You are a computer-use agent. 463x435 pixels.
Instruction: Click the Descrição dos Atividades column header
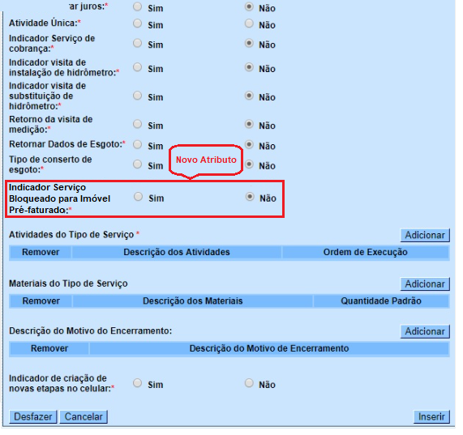tap(177, 252)
